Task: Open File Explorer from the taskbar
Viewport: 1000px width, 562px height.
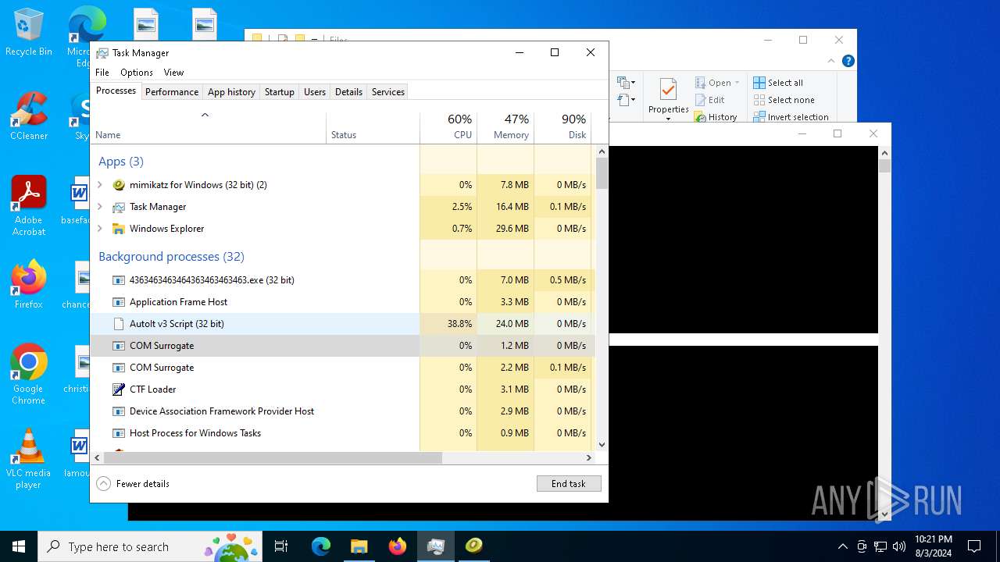Action: click(359, 546)
